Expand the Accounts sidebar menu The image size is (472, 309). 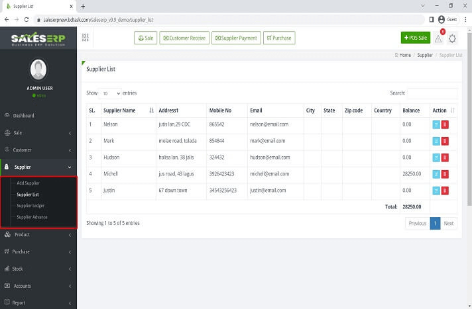[x=38, y=286]
